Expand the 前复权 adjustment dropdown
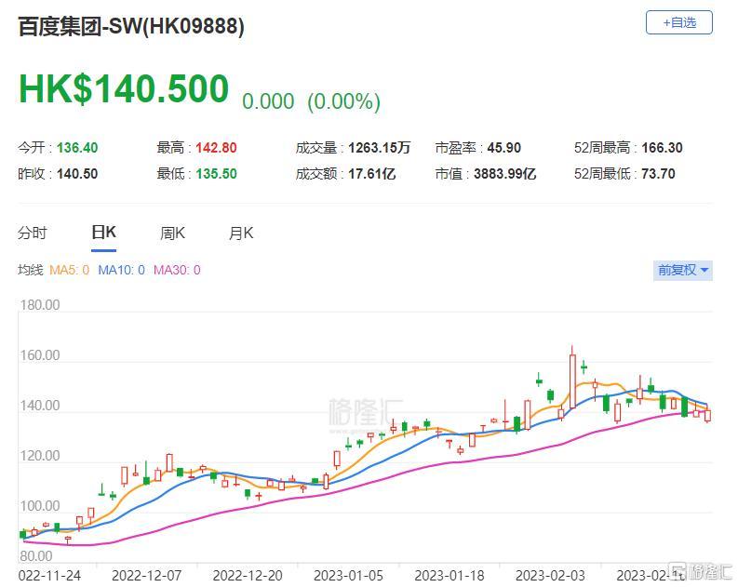 [x=682, y=271]
